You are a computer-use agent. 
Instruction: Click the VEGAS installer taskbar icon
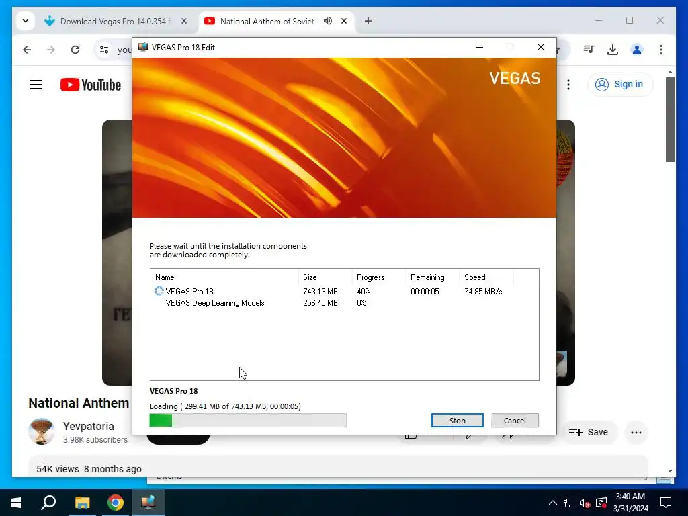coord(148,503)
